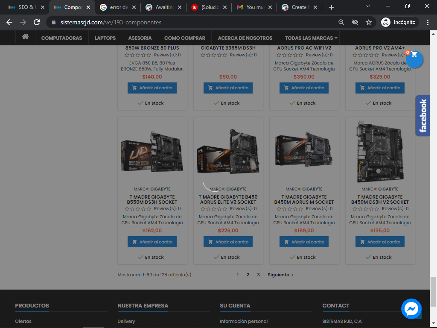The image size is (437, 328).
Task: Go back using the browser back arrow
Action: pyautogui.click(x=9, y=22)
